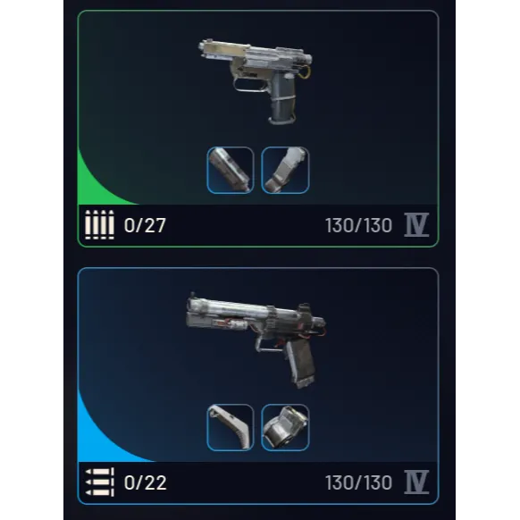
Task: Click the tier IV badge on top card
Action: tap(416, 225)
